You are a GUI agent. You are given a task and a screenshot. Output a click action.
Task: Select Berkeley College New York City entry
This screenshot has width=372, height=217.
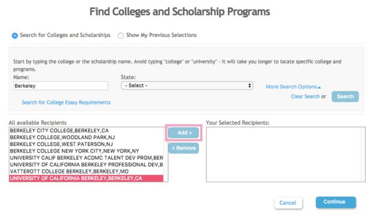pos(87,151)
